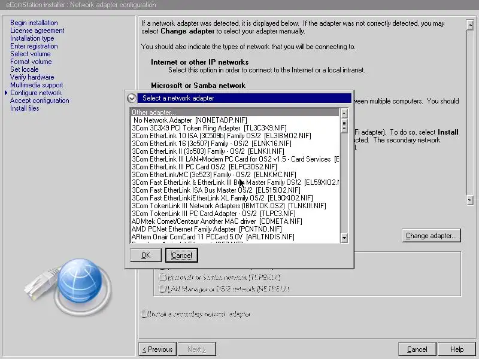Pick 3Com EtherLink 16 (3c507) Family
Screen dimensions: 479x359
[235, 144]
